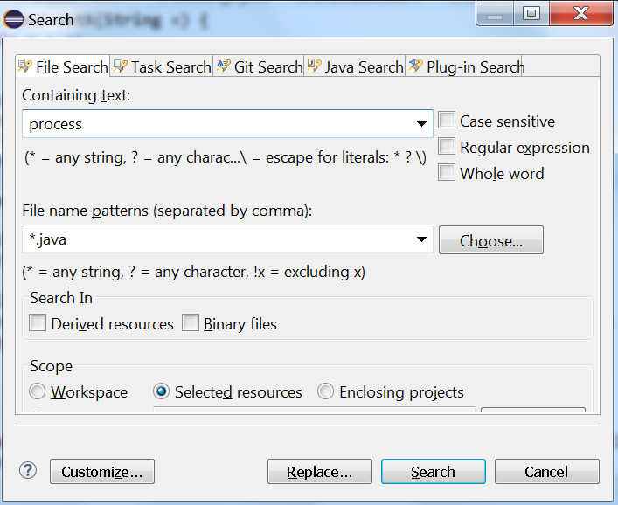This screenshot has width=618, height=505.
Task: Click the Java Search tab icon
Action: coord(314,67)
